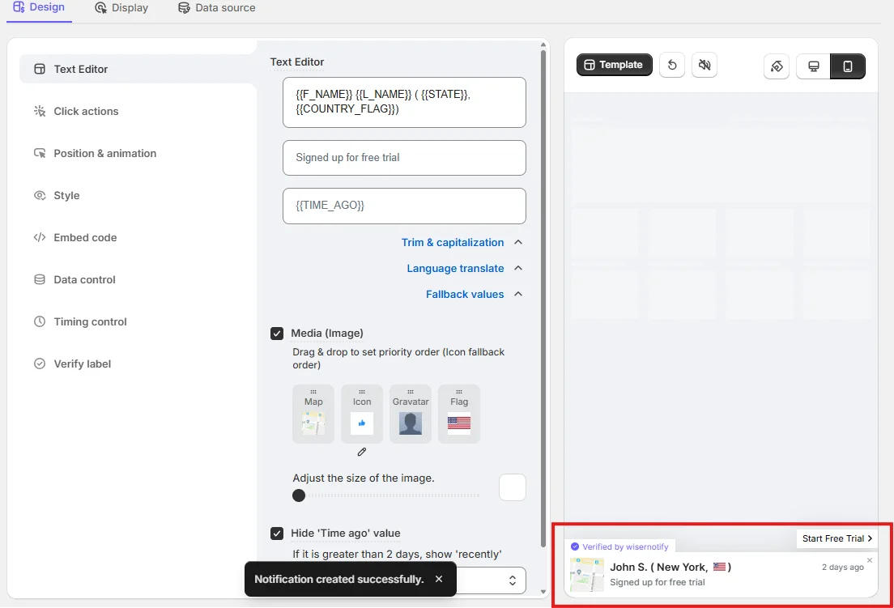Close the notification preview popup with X
This screenshot has height=608, width=894.
(870, 560)
